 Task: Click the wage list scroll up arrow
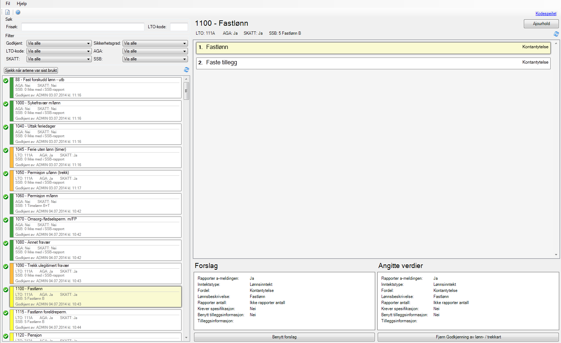[x=186, y=79]
